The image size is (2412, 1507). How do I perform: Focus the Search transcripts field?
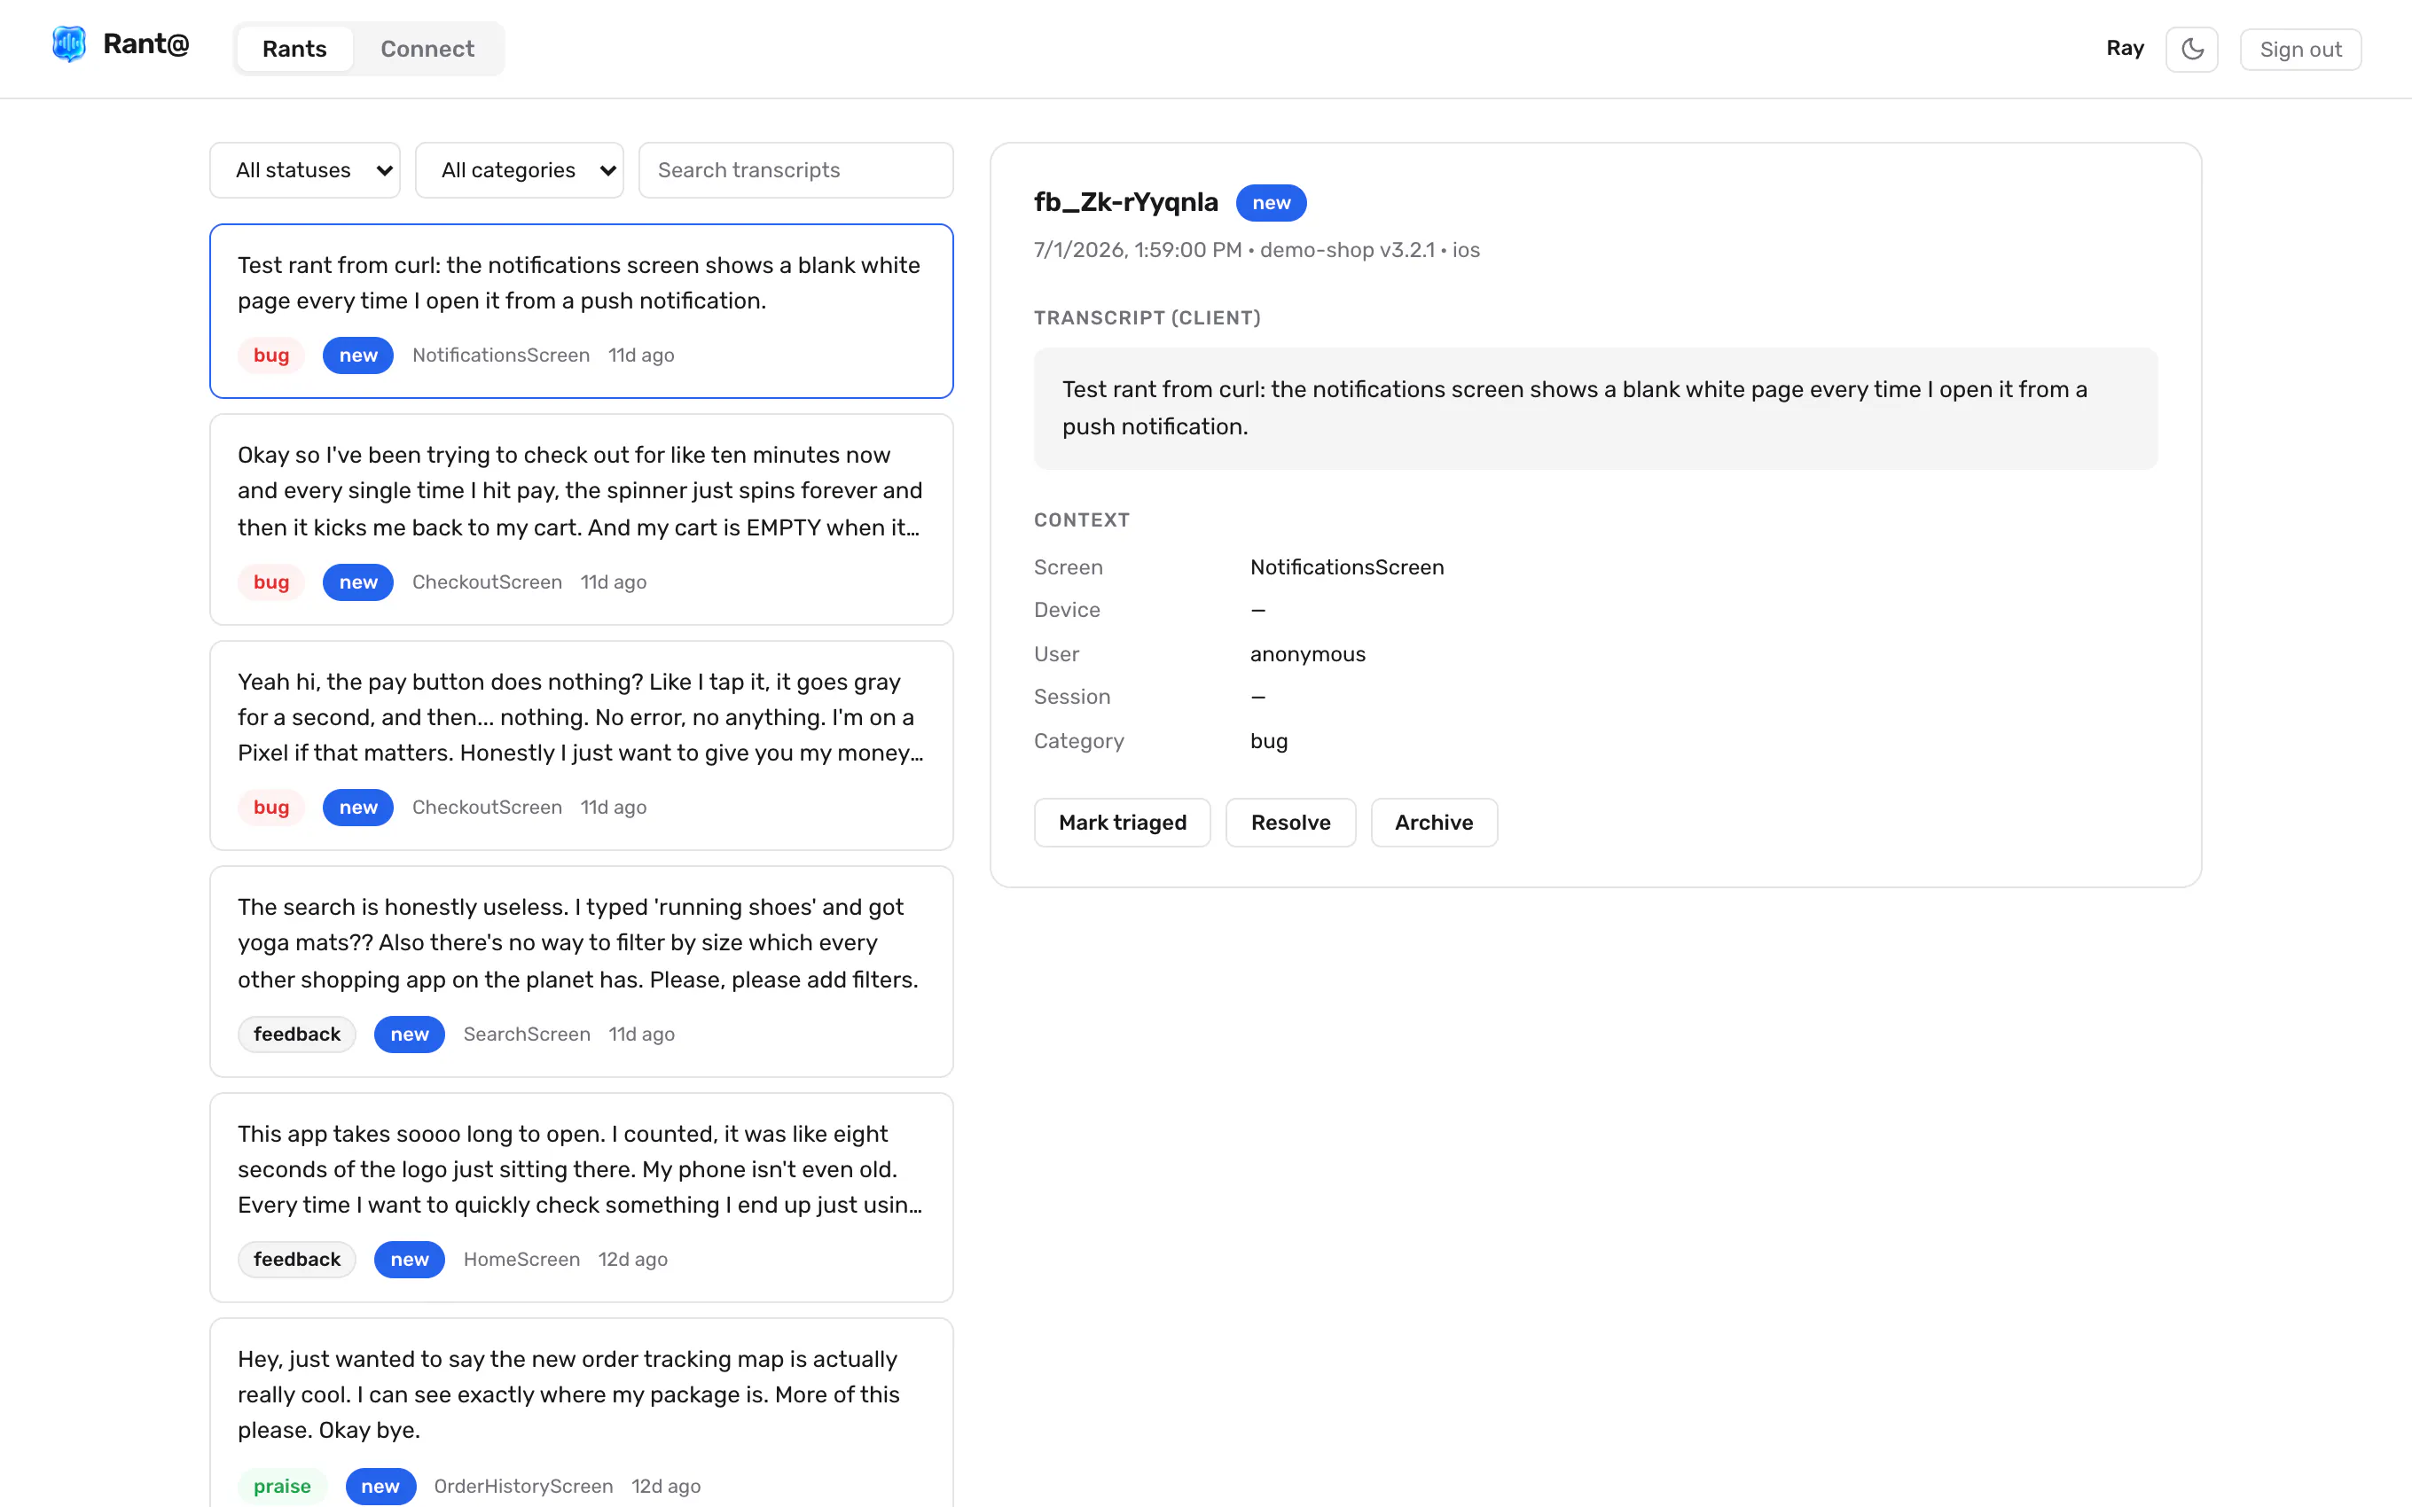795,170
